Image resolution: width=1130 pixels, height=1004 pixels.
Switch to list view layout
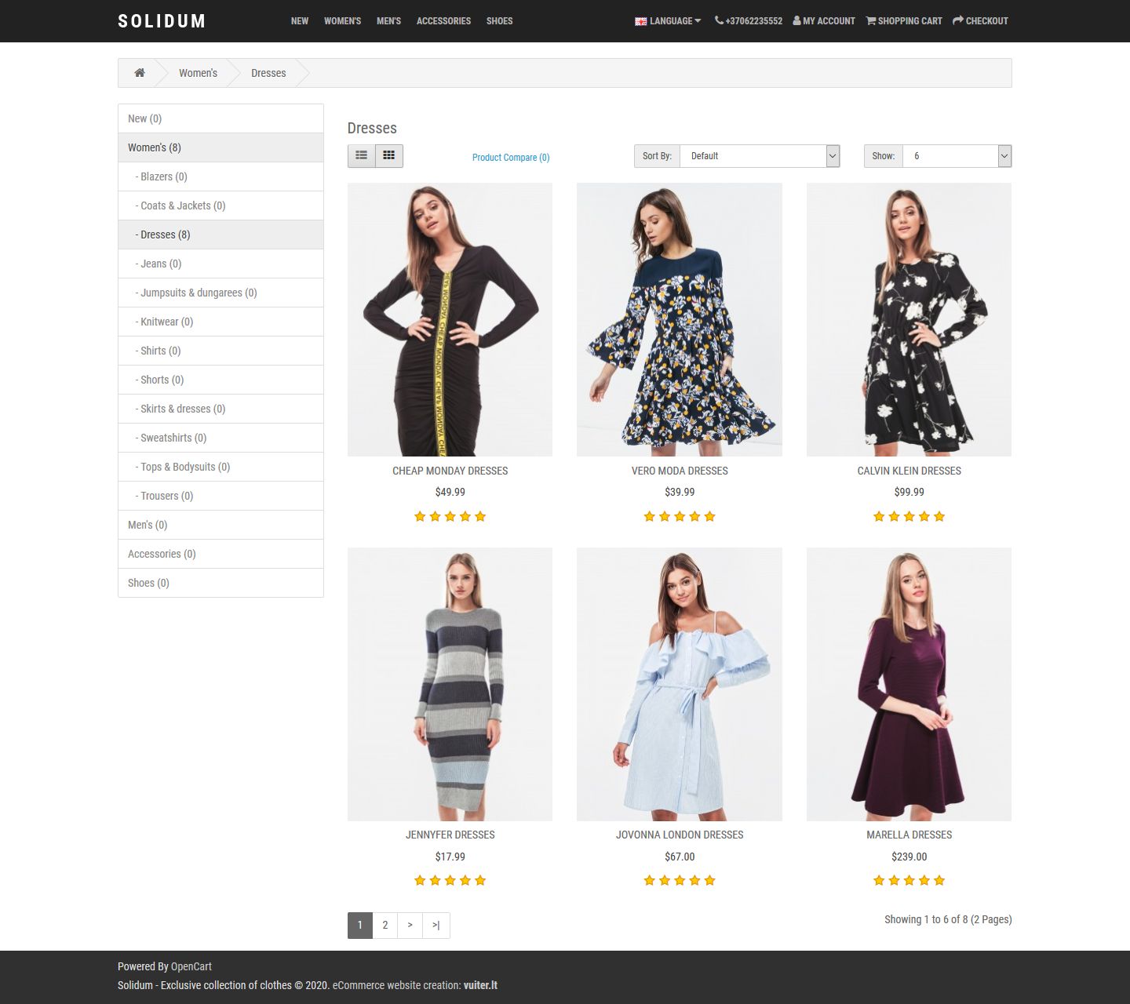[362, 156]
